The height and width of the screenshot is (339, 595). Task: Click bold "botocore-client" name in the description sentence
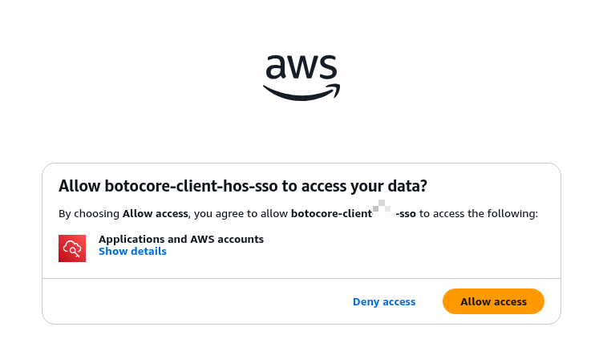pos(331,214)
